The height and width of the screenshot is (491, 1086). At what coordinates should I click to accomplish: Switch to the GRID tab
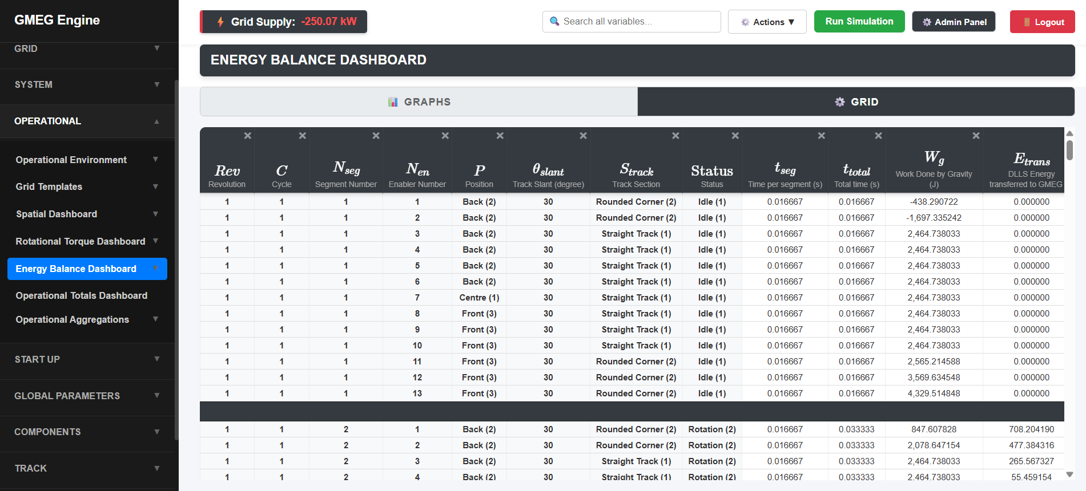pos(856,102)
